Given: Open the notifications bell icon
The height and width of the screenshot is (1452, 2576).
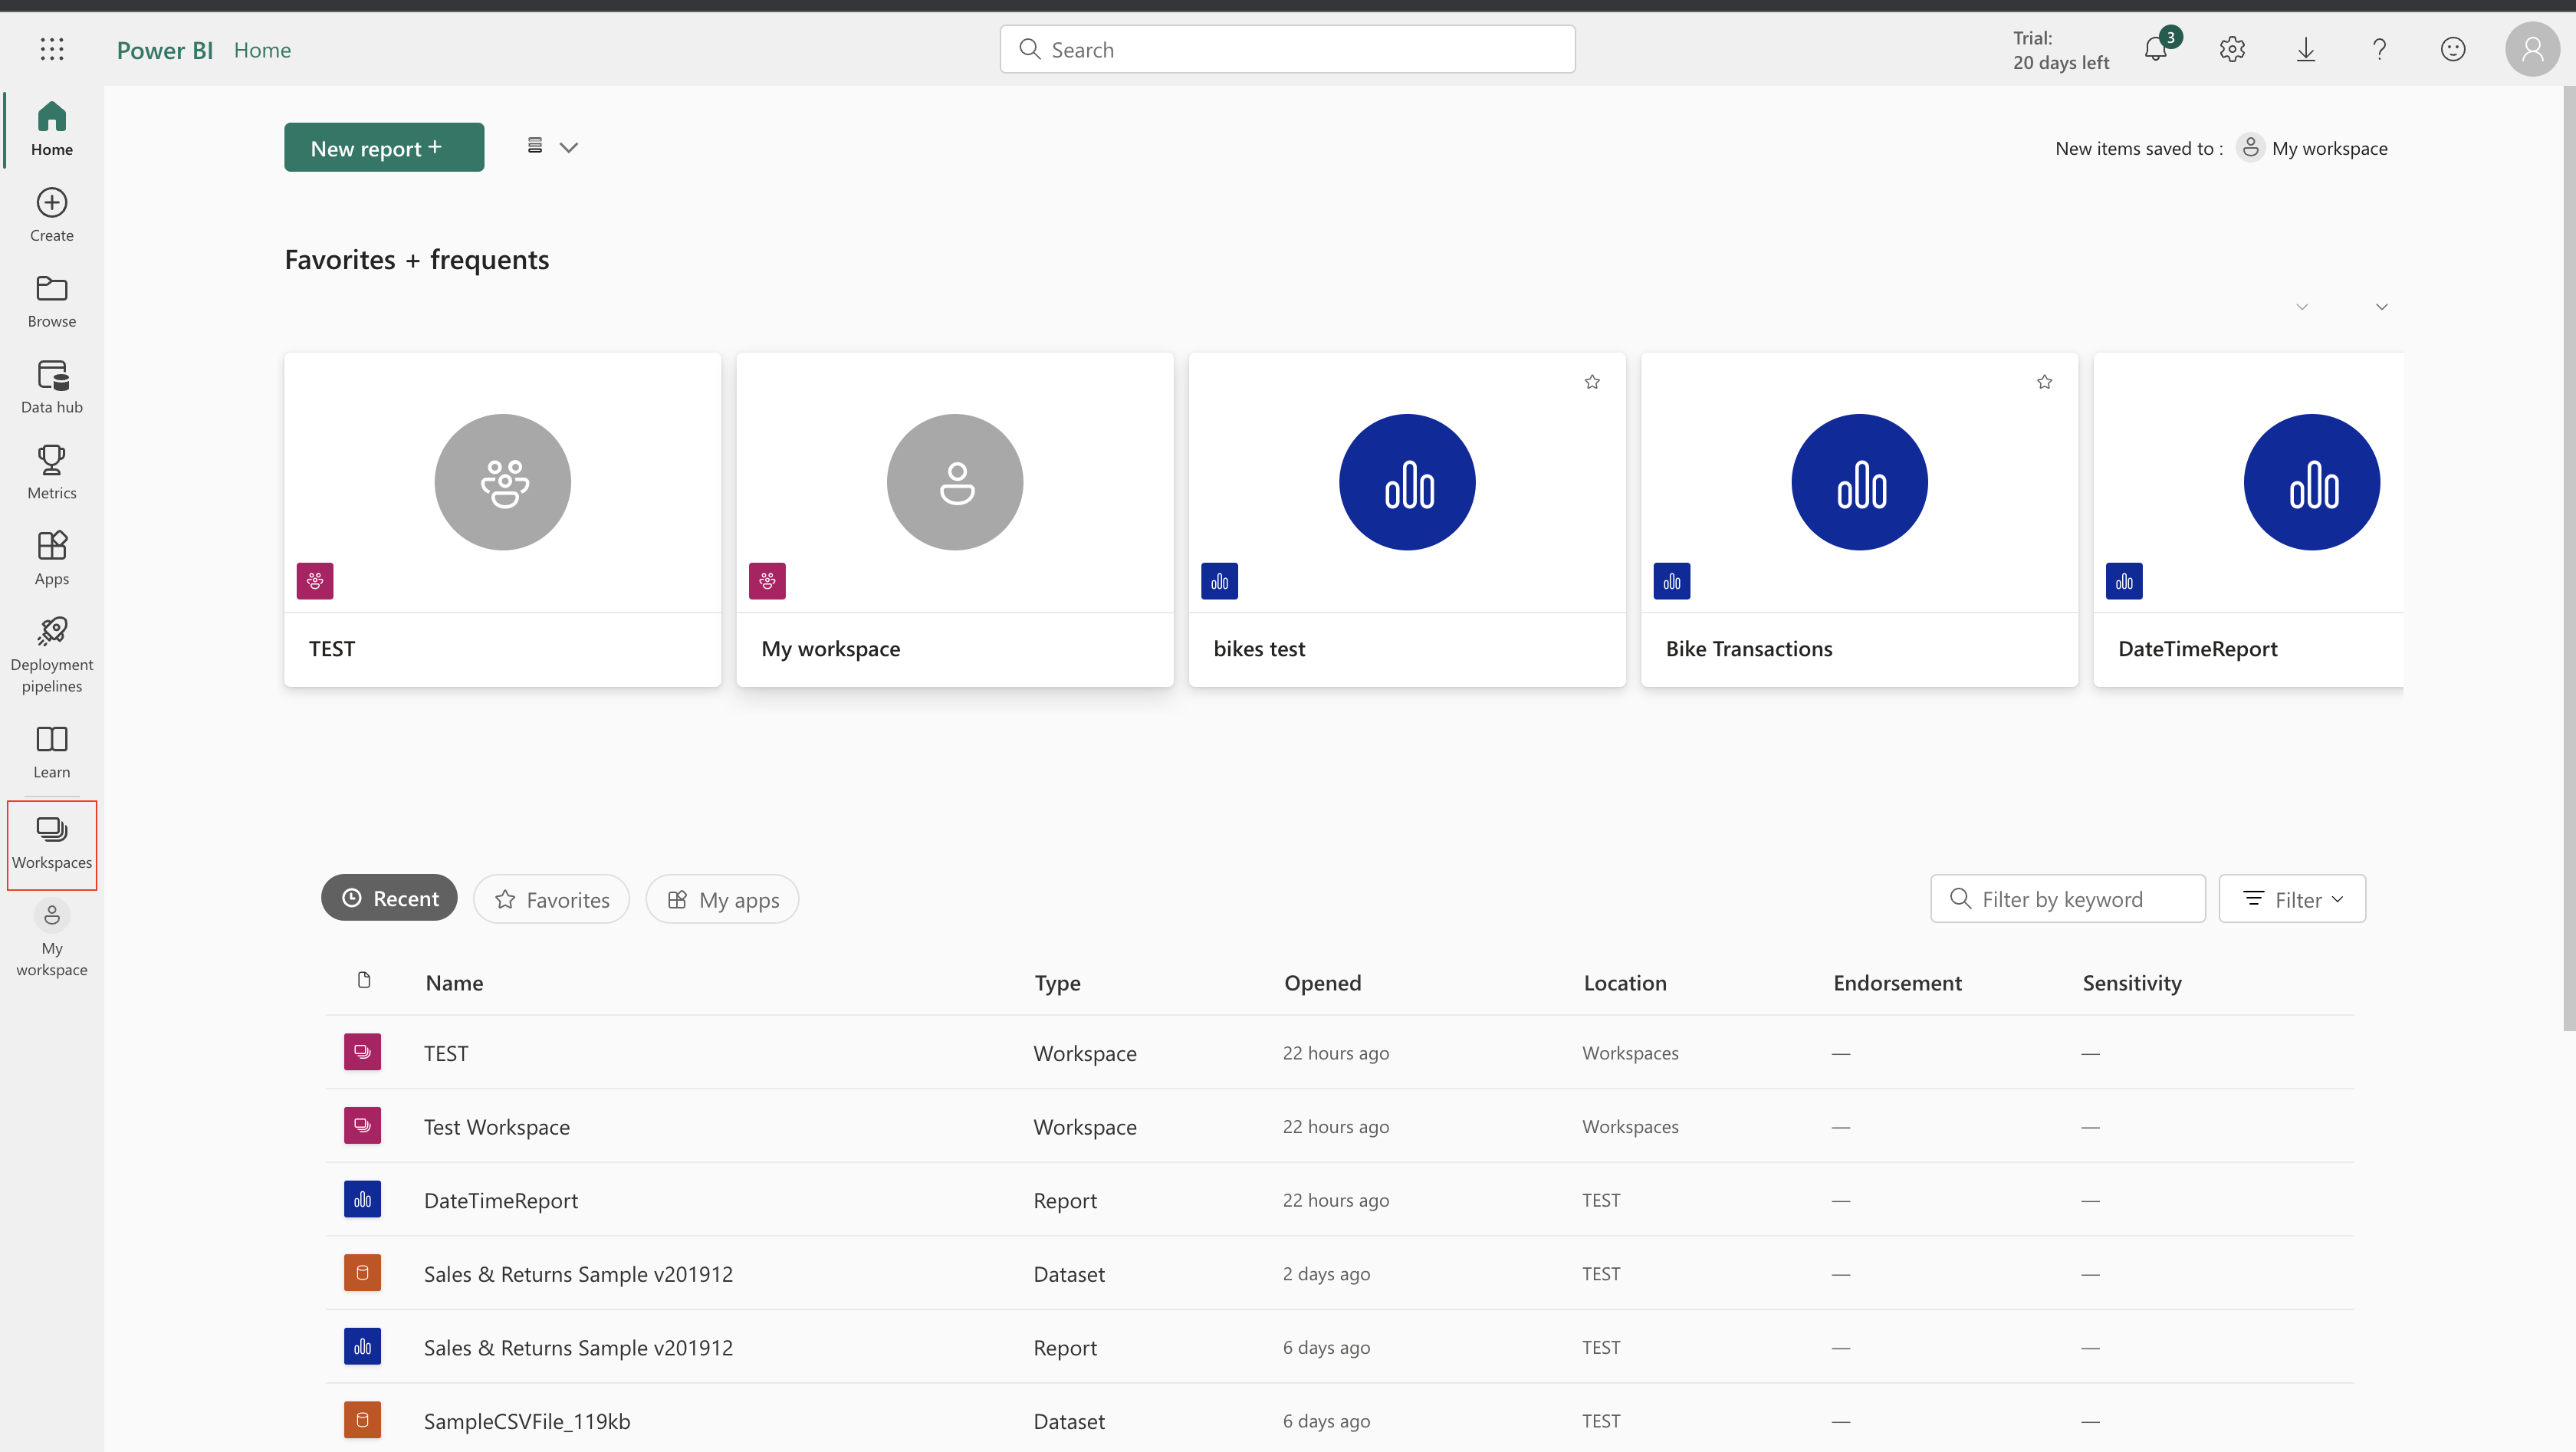Looking at the screenshot, I should point(2157,49).
